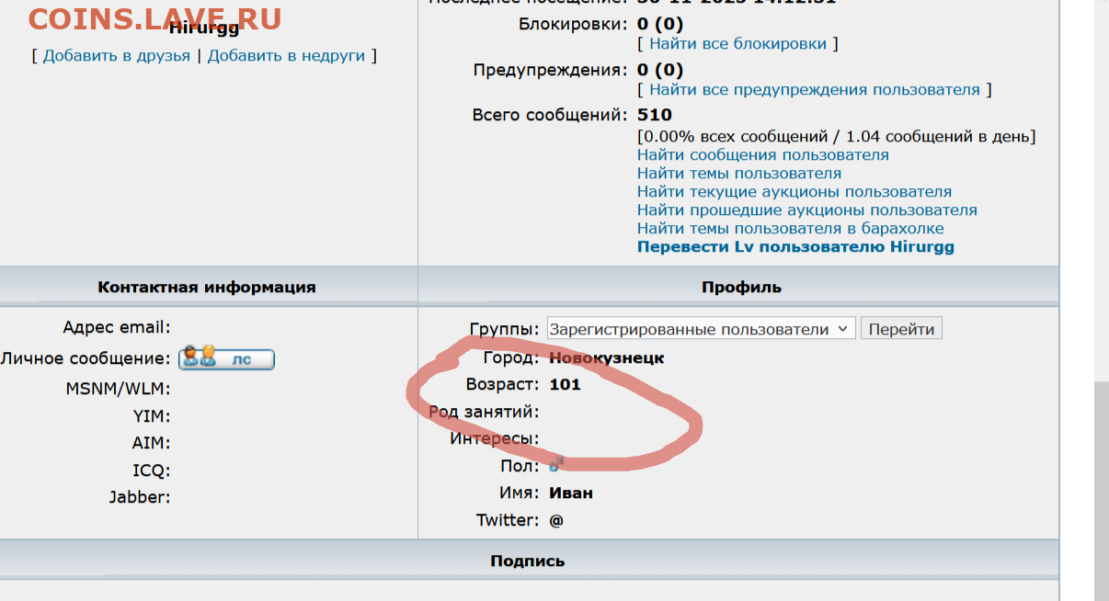Open Найти все предупреждения пользователя link
This screenshot has width=1109, height=601.
pos(814,90)
